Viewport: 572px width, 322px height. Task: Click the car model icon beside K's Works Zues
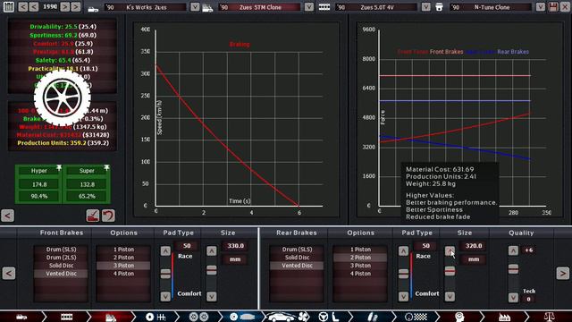pos(93,8)
